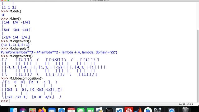The height and width of the screenshot is (112, 199).
Task: Click the 'Ln: 37' status indicator
Action: (x=182, y=104)
